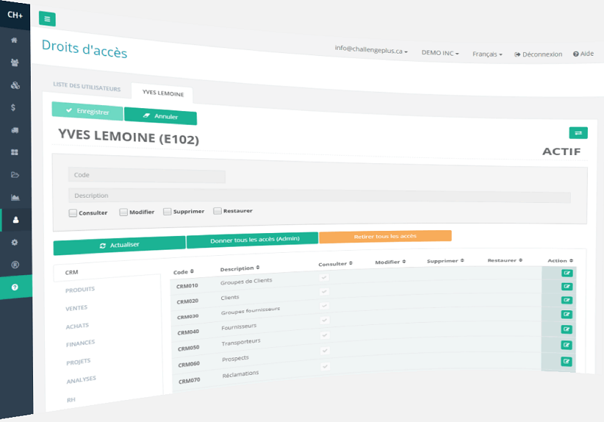Open the info@challengeplus.ca account dropdown

[371, 49]
